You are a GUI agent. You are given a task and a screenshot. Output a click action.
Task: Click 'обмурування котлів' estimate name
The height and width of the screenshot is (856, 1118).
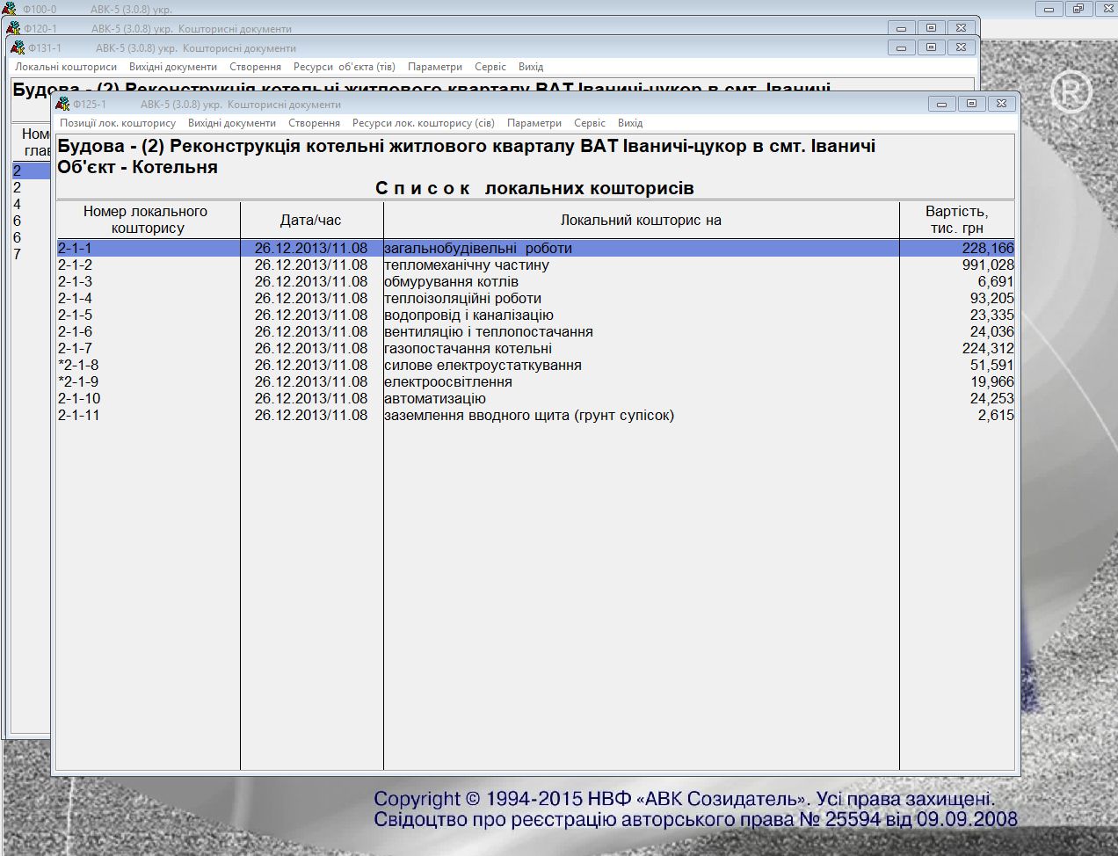pos(451,281)
